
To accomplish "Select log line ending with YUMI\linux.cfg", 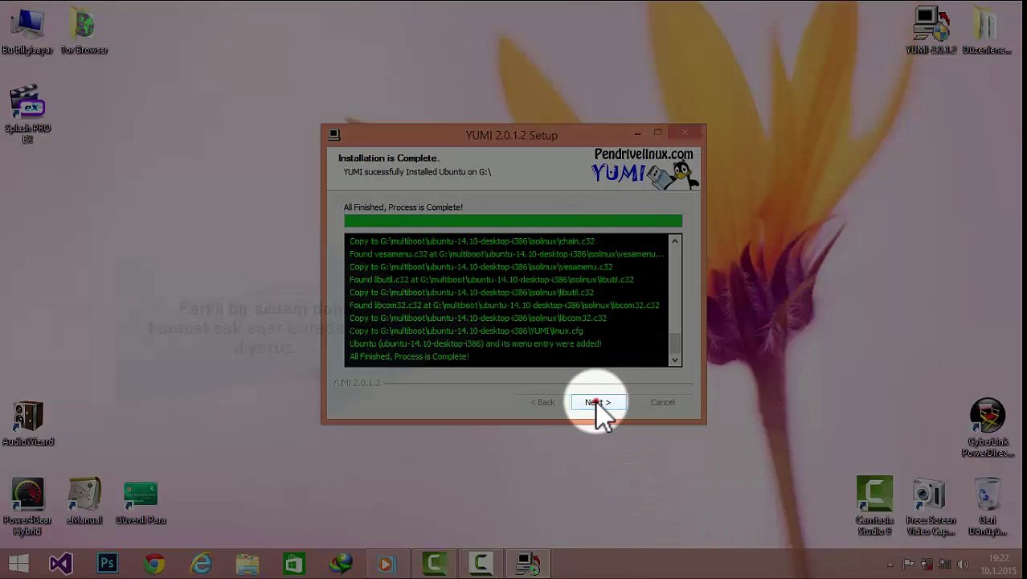I will point(466,331).
